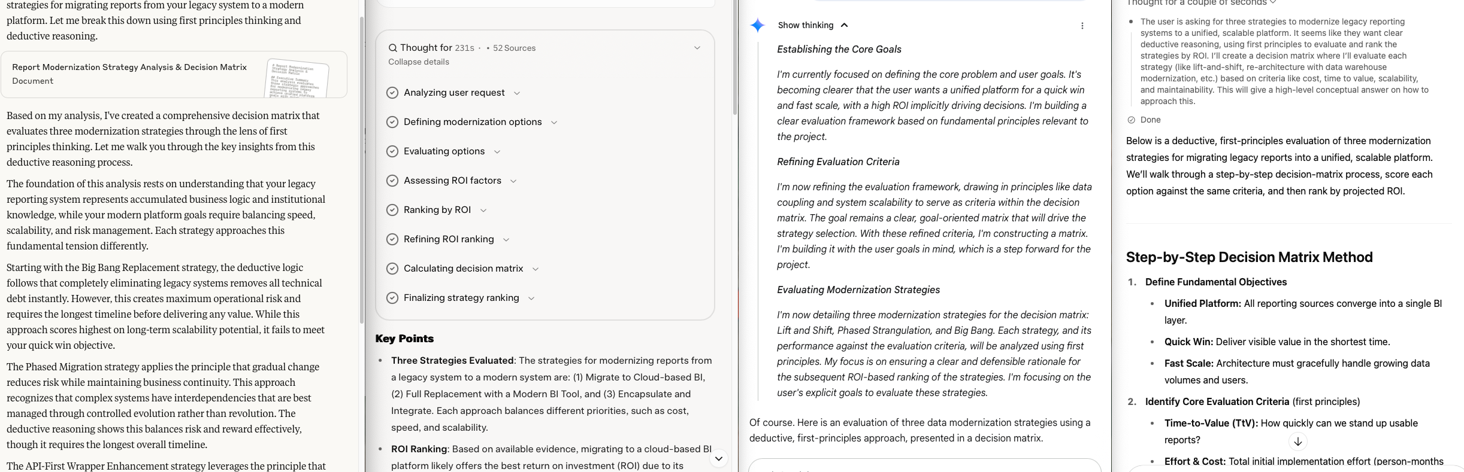Click the 'Establishing the Core Goals' heading
Viewport: 1464px width, 472px height.
pyautogui.click(x=839, y=49)
